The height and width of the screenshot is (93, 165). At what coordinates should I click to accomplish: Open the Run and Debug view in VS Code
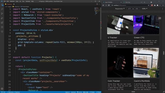[2, 18]
